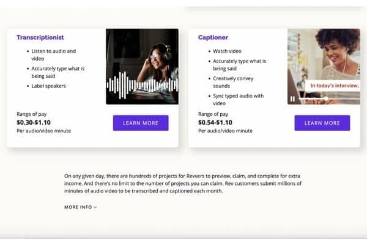
Task: Click Learn More under Captioner
Action: coord(322,123)
